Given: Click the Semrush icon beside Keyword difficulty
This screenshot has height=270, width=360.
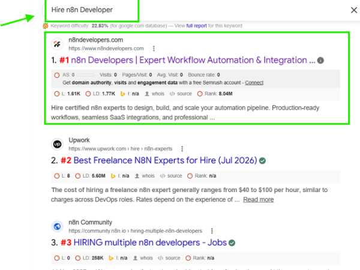Looking at the screenshot, I should click(x=46, y=26).
